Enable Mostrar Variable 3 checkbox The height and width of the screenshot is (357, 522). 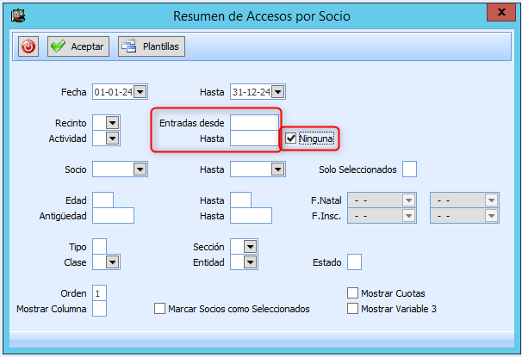click(352, 308)
